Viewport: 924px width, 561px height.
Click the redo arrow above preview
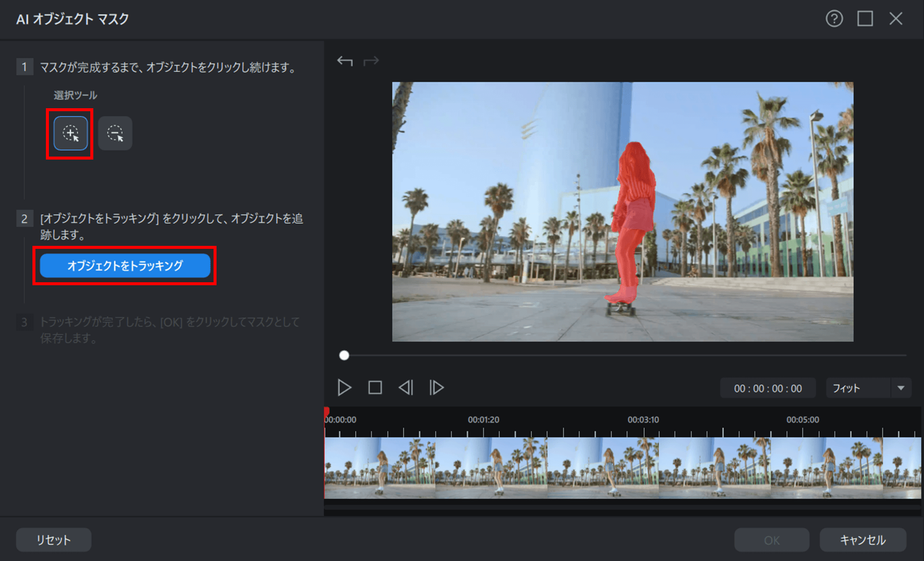tap(371, 61)
